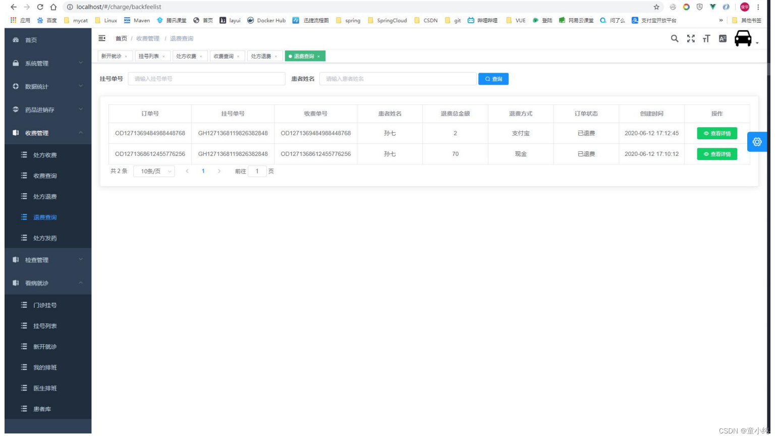This screenshot has height=439, width=777.
Task: Click the browser address bar URL
Action: 119,7
